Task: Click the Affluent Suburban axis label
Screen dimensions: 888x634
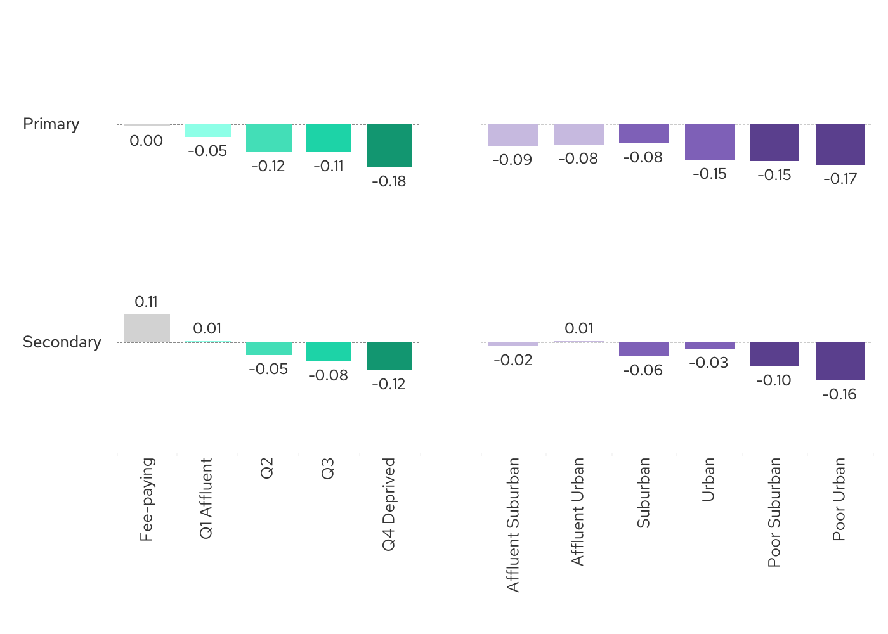Action: pyautogui.click(x=513, y=525)
